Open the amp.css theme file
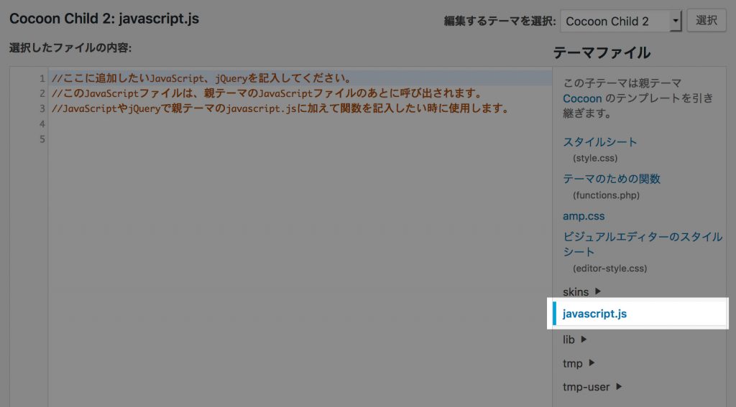The image size is (736, 407). pyautogui.click(x=584, y=216)
